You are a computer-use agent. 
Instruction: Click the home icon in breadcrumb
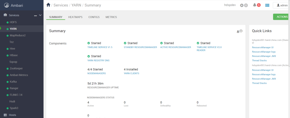[48, 5]
